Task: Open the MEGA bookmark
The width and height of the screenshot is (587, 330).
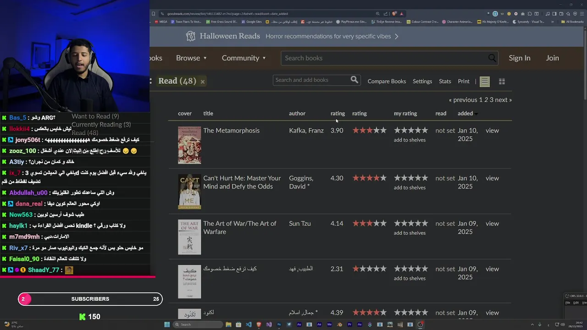Action: pos(160,22)
